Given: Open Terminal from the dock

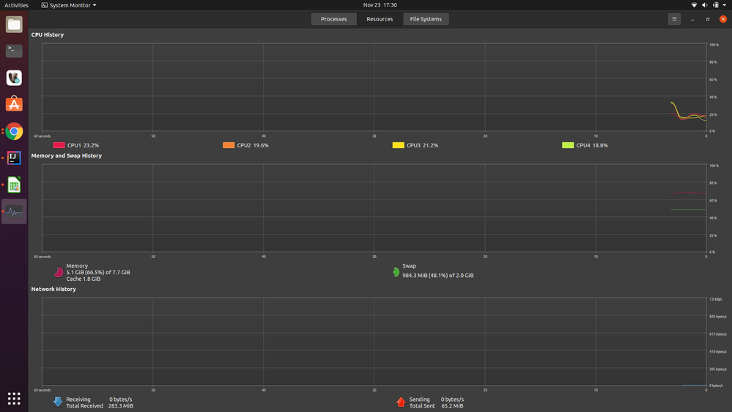Looking at the screenshot, I should coord(14,51).
